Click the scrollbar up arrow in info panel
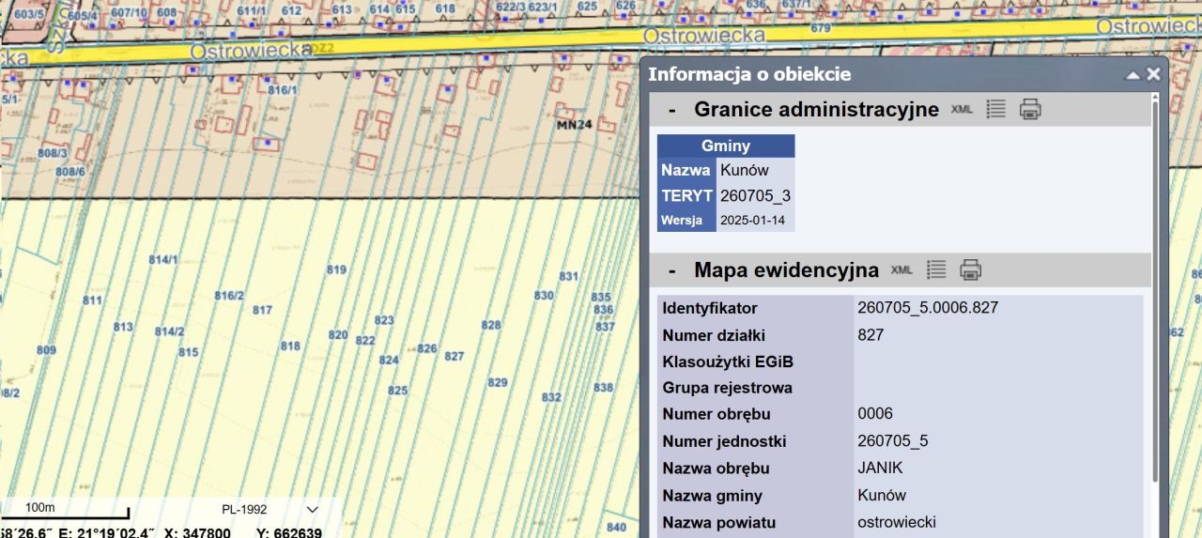This screenshot has width=1202, height=538. (x=1156, y=97)
